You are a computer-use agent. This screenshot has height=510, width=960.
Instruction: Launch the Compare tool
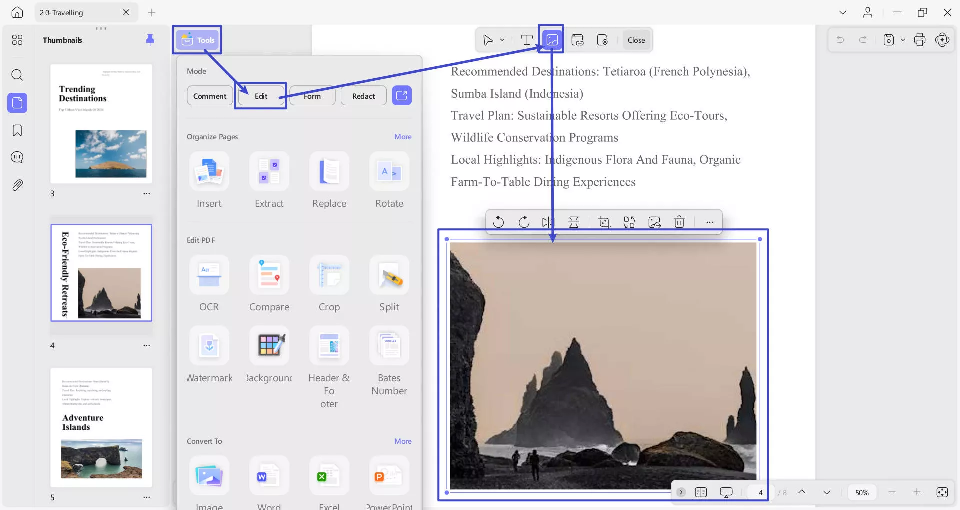pyautogui.click(x=269, y=284)
